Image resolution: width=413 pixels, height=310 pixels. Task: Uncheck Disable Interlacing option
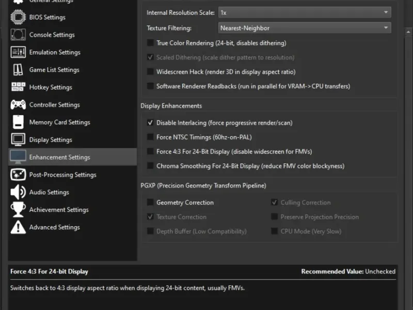click(x=151, y=123)
